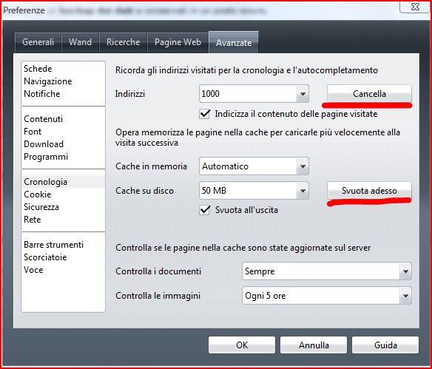
Task: Click the Svuota adesso button
Action: click(369, 191)
